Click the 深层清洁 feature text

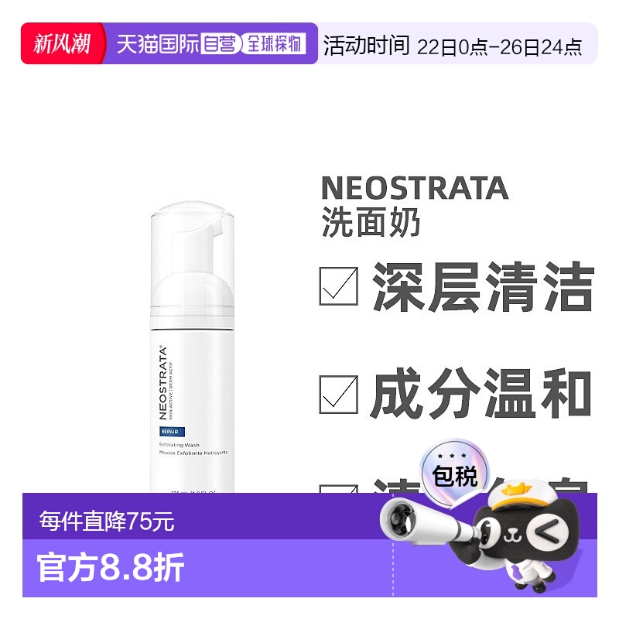click(x=483, y=286)
